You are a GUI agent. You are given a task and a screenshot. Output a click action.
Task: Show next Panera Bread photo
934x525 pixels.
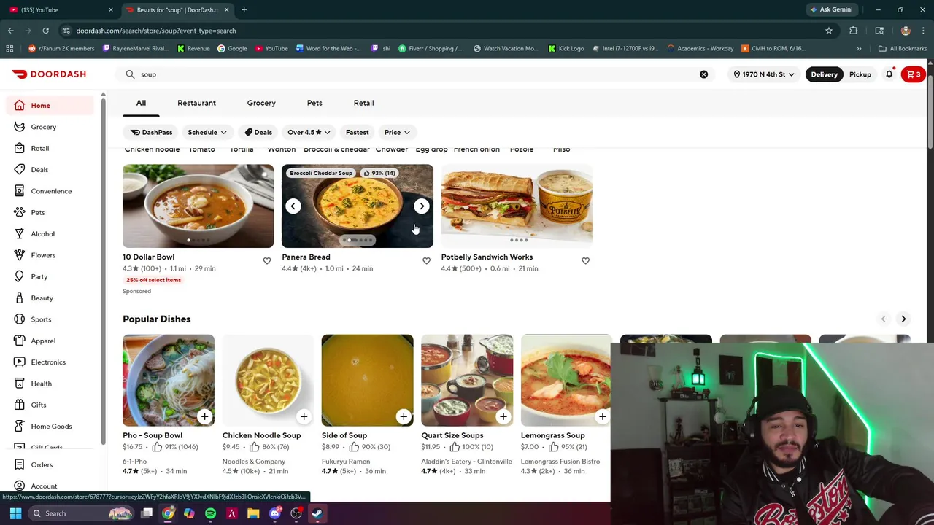[x=422, y=206]
